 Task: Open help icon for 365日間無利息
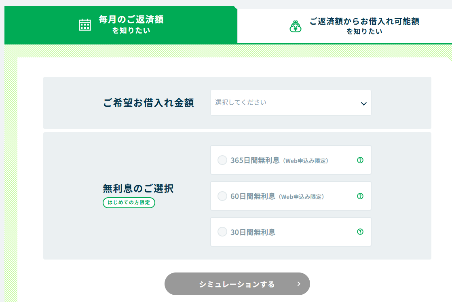(360, 160)
